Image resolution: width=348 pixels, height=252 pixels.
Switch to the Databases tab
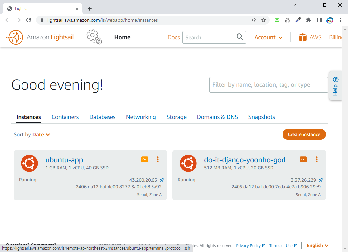102,117
